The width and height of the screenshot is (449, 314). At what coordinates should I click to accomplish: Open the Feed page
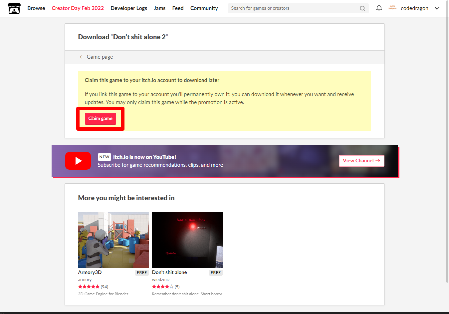coord(178,8)
